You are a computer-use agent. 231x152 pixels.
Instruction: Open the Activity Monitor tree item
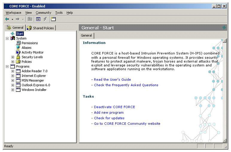pos(32,52)
